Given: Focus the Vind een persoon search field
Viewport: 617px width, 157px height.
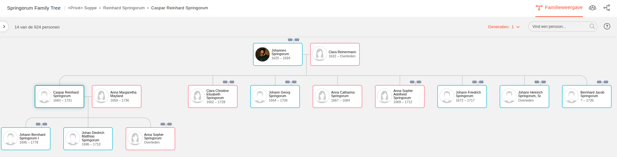Looking at the screenshot, I should click(559, 27).
